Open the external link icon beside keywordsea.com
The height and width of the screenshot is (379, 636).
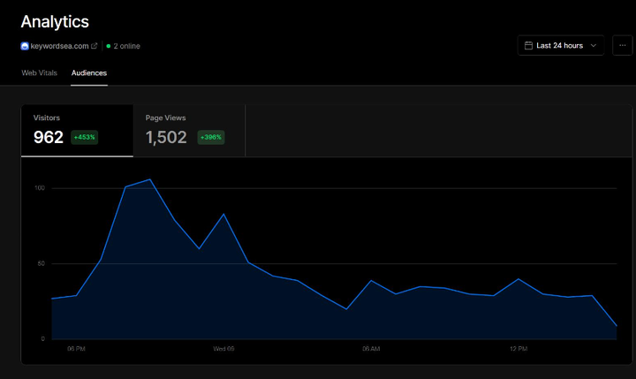coord(95,46)
